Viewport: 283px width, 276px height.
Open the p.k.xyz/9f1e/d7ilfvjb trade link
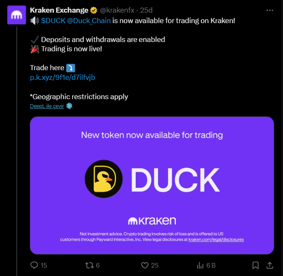click(x=60, y=77)
